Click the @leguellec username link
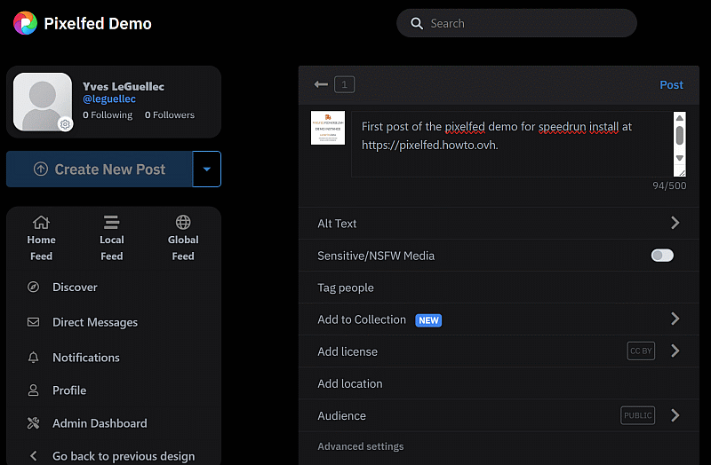This screenshot has width=711, height=465. tap(109, 100)
